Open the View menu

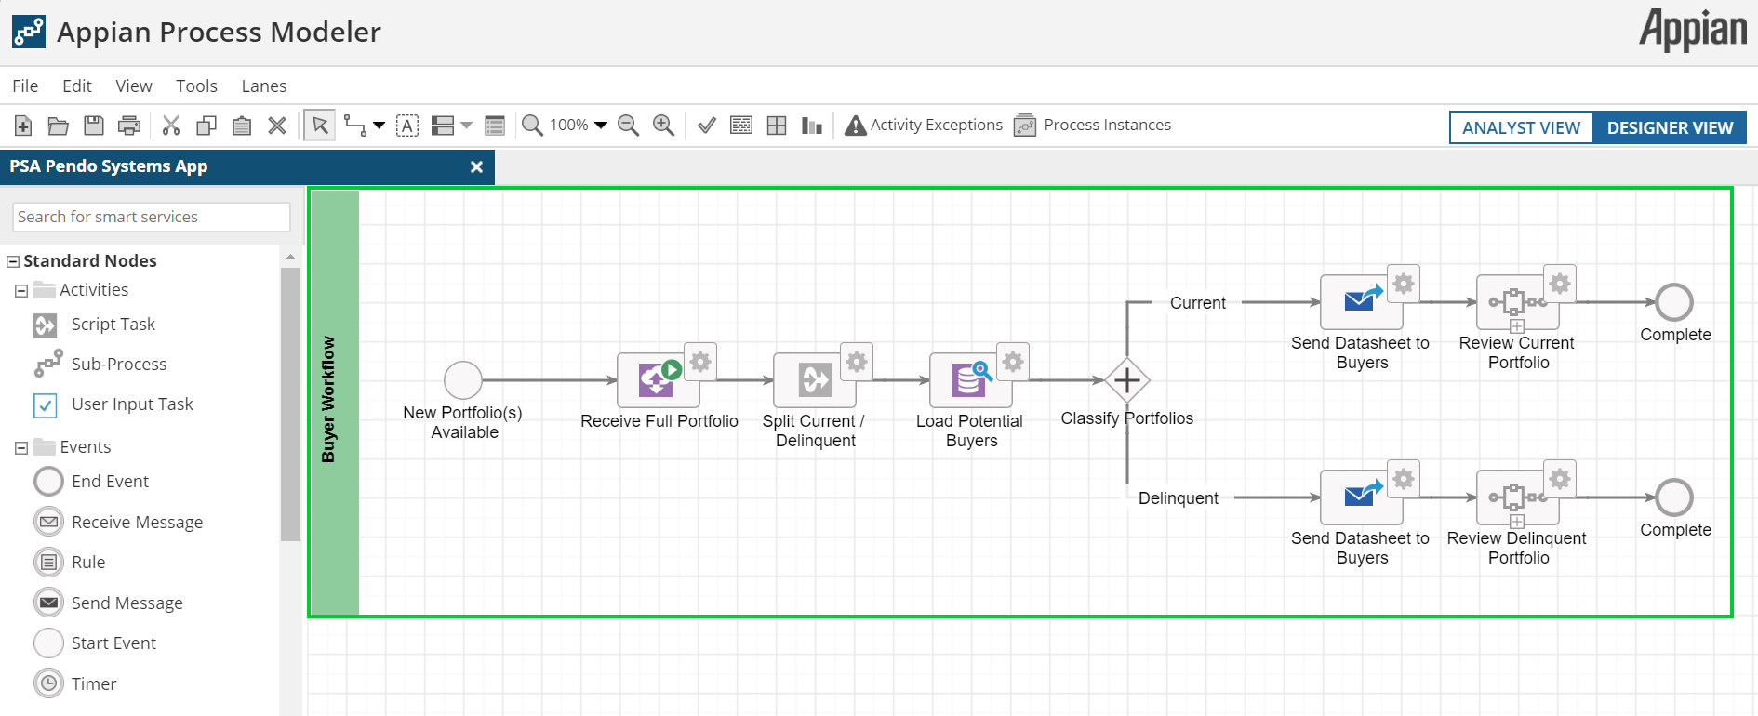click(x=134, y=86)
